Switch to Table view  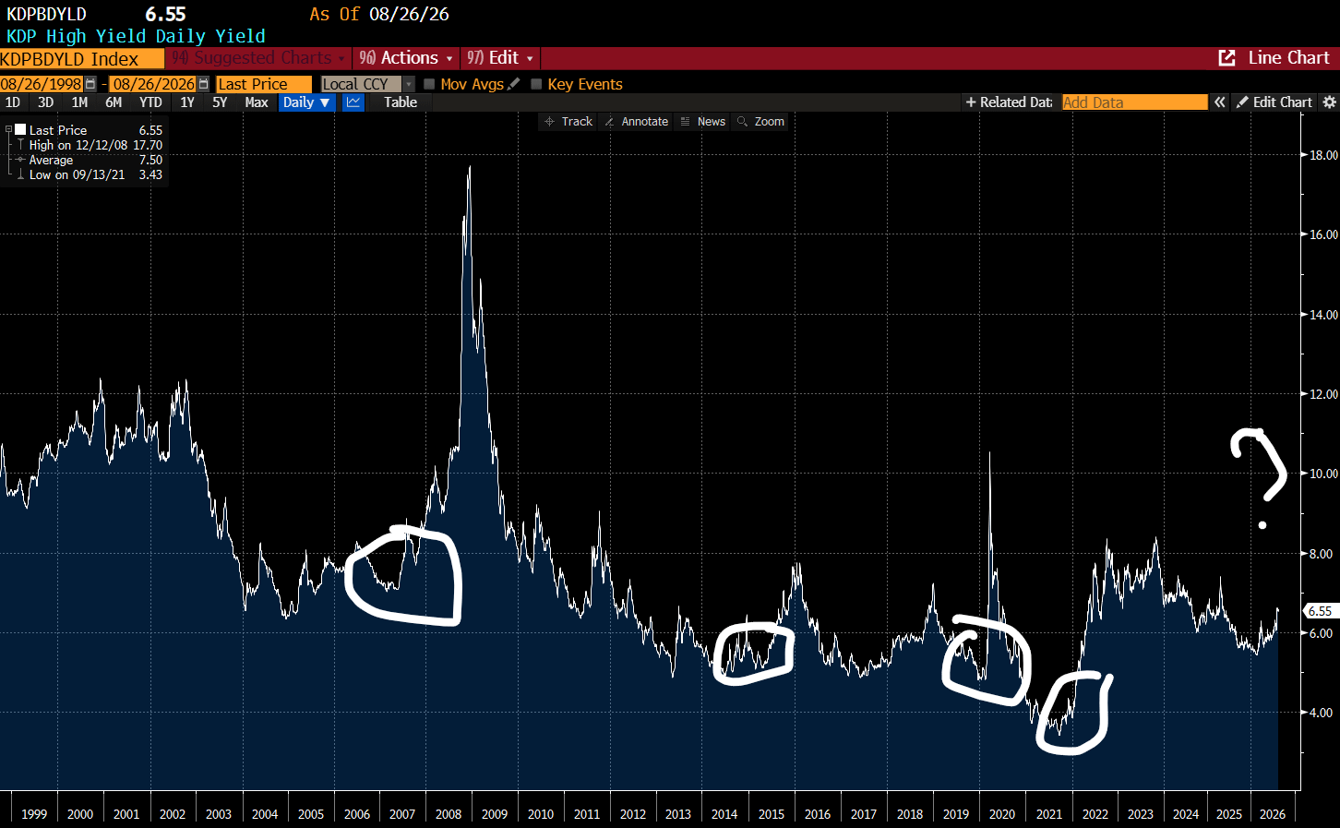click(x=401, y=102)
